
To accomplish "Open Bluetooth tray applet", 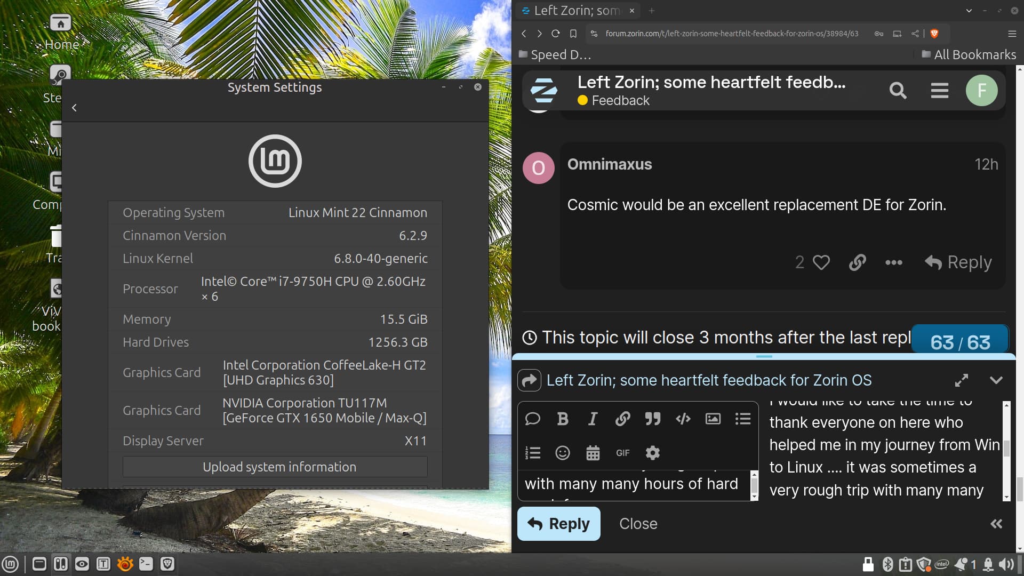I will [x=887, y=564].
